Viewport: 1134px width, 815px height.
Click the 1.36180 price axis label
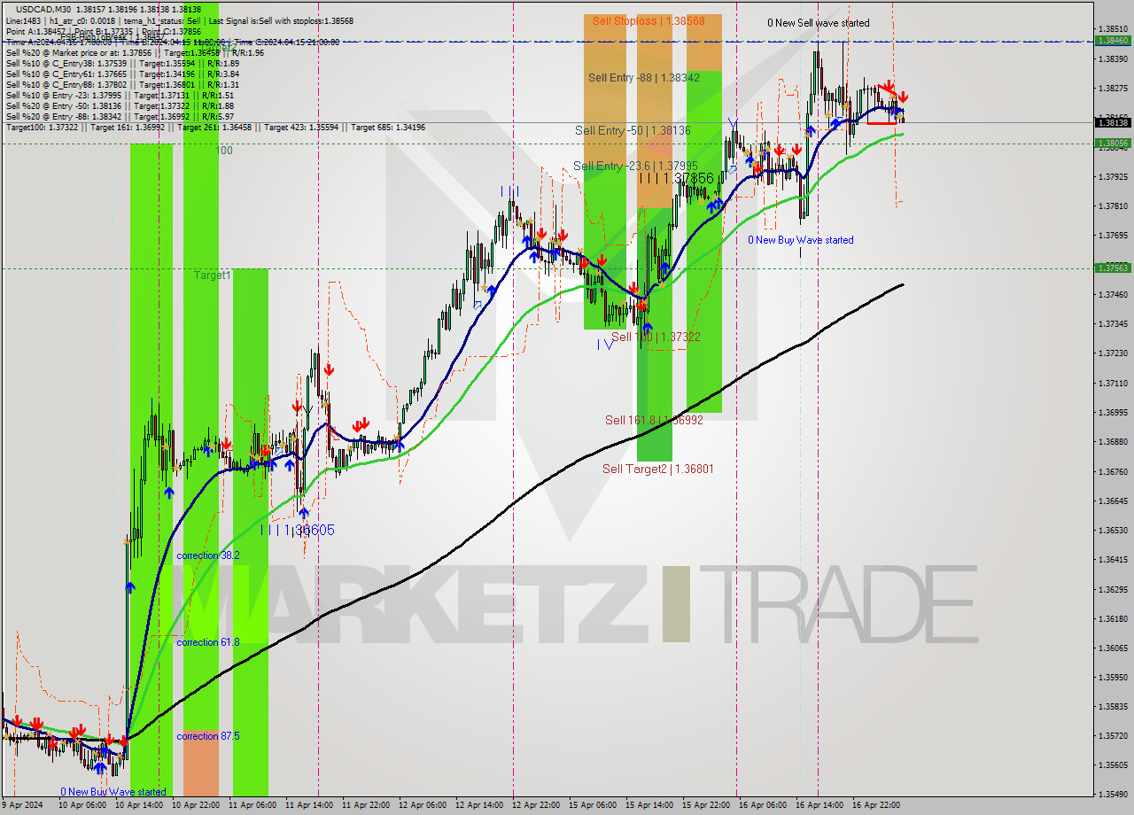pyautogui.click(x=1112, y=618)
